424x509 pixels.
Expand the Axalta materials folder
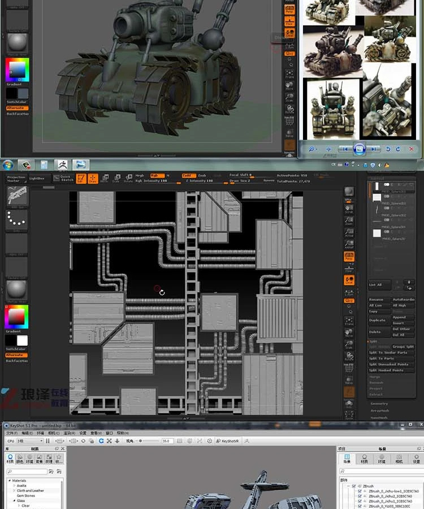14,486
